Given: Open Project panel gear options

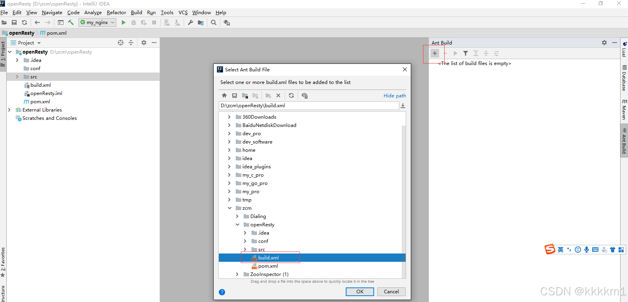Looking at the screenshot, I should (144, 43).
